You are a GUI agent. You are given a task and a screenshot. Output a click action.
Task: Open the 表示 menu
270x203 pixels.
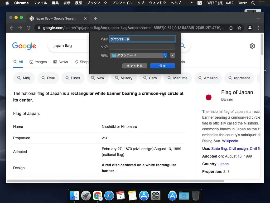67,3
